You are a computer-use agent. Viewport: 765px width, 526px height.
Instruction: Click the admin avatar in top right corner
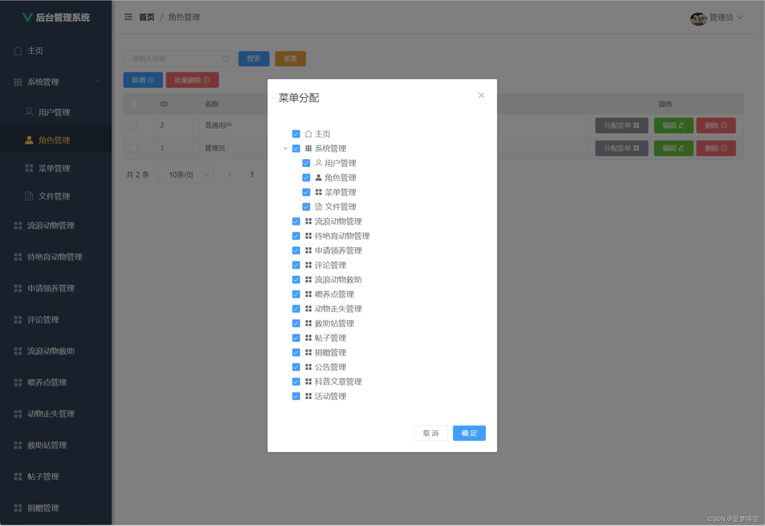point(698,18)
